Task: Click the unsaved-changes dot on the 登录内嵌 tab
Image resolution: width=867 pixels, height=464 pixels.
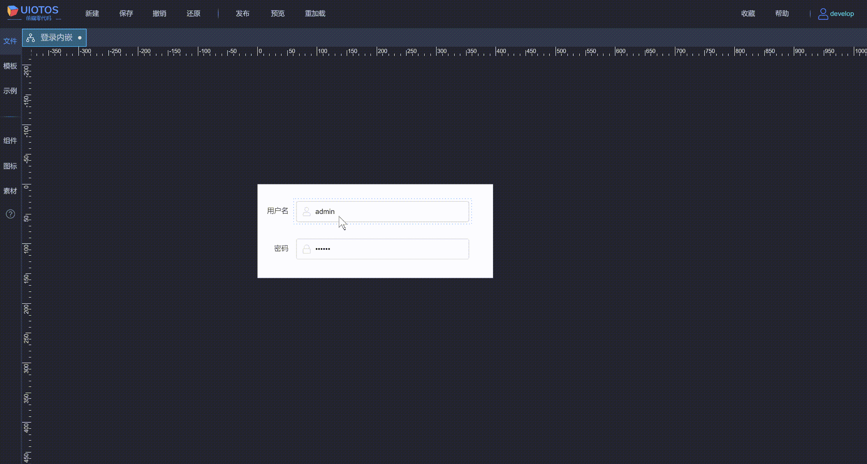Action: (x=80, y=38)
